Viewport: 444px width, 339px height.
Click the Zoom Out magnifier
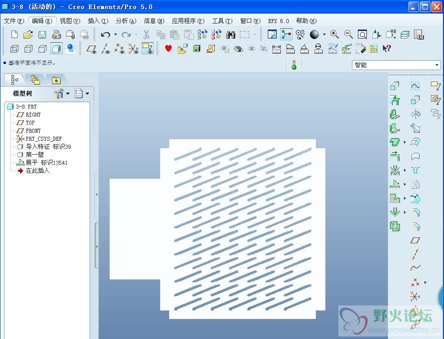click(x=348, y=35)
